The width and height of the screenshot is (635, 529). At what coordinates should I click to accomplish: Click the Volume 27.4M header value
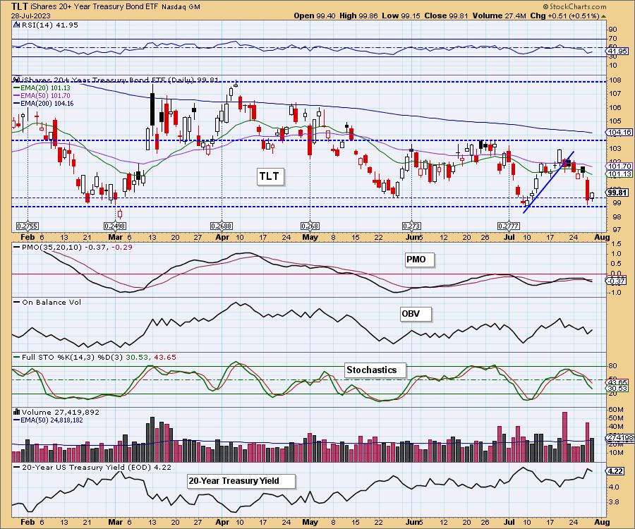coord(499,16)
